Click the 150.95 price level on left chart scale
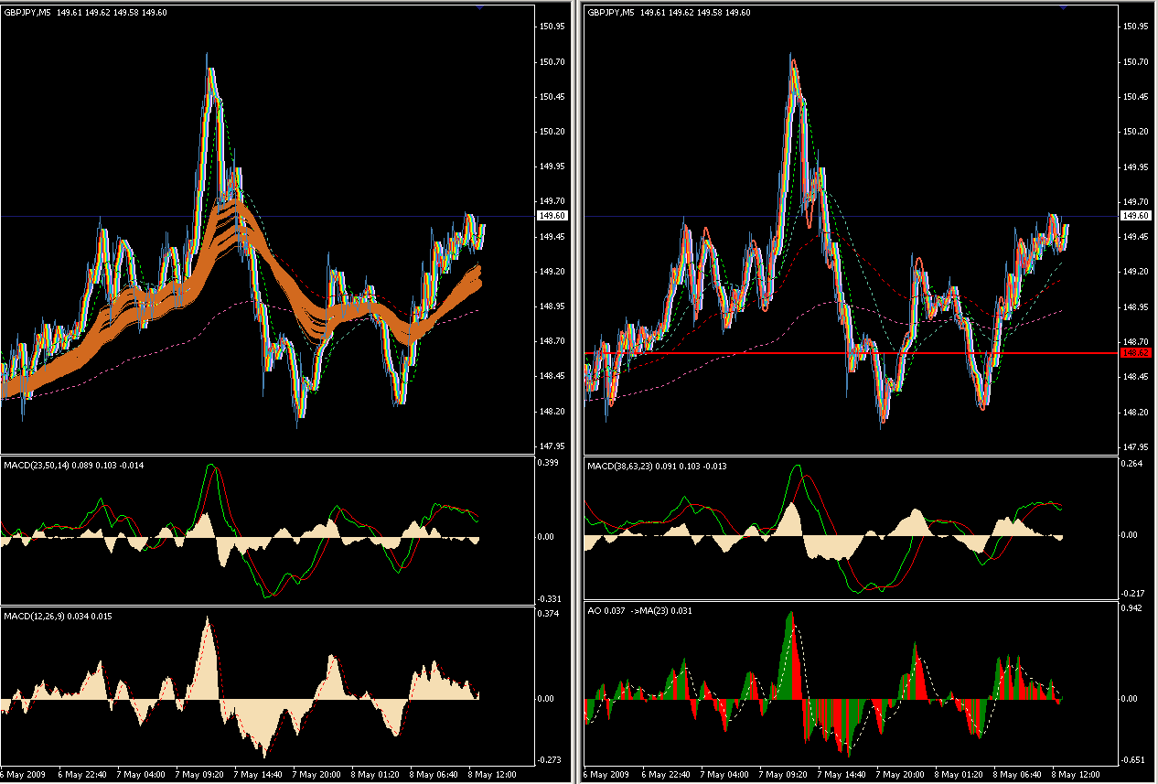Viewport: 1158px width, 784px height. pos(552,27)
